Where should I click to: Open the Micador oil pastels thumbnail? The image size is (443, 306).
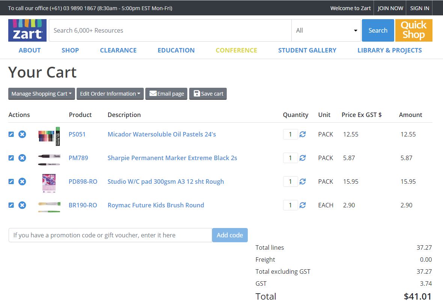49,136
